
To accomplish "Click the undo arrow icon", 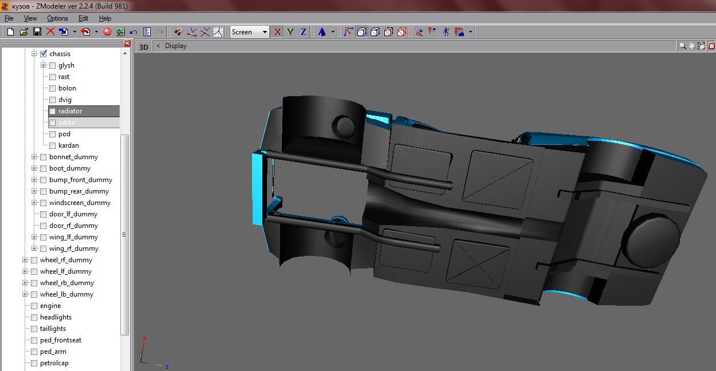I will pyautogui.click(x=133, y=32).
